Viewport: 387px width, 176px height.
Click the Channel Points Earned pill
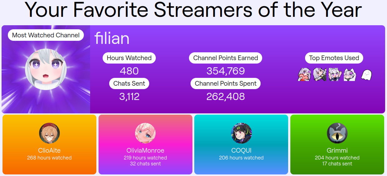[226, 58]
